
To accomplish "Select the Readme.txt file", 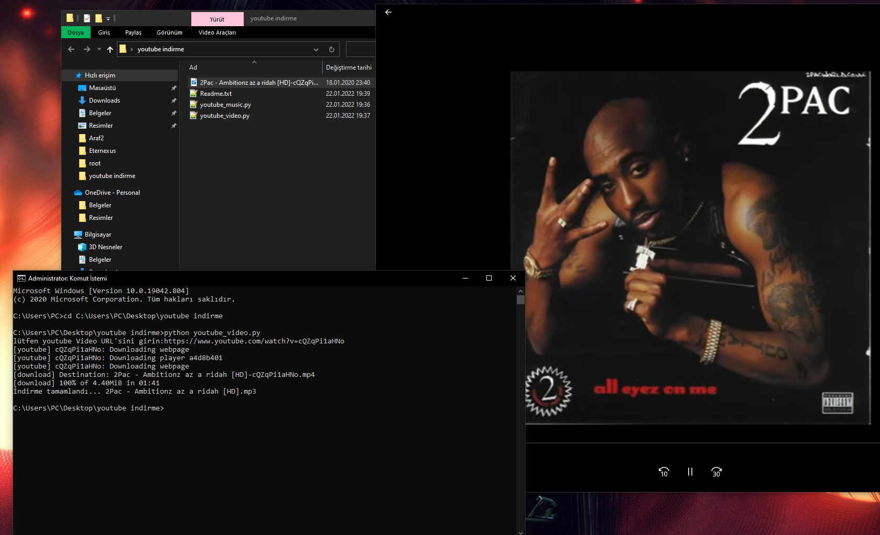I will 216,94.
